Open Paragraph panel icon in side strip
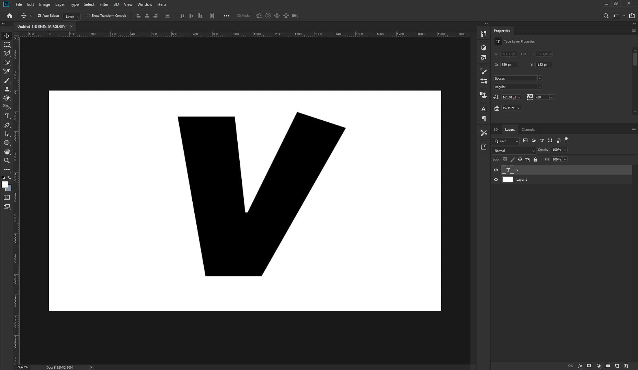 click(x=484, y=119)
